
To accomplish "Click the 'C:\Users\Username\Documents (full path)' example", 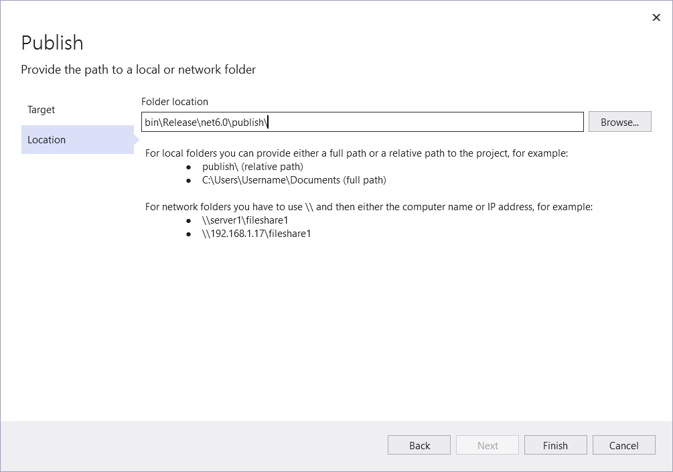I will pyautogui.click(x=294, y=180).
